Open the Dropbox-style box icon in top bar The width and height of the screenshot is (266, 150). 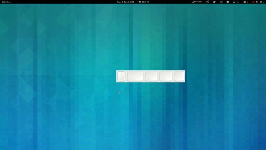click(214, 2)
